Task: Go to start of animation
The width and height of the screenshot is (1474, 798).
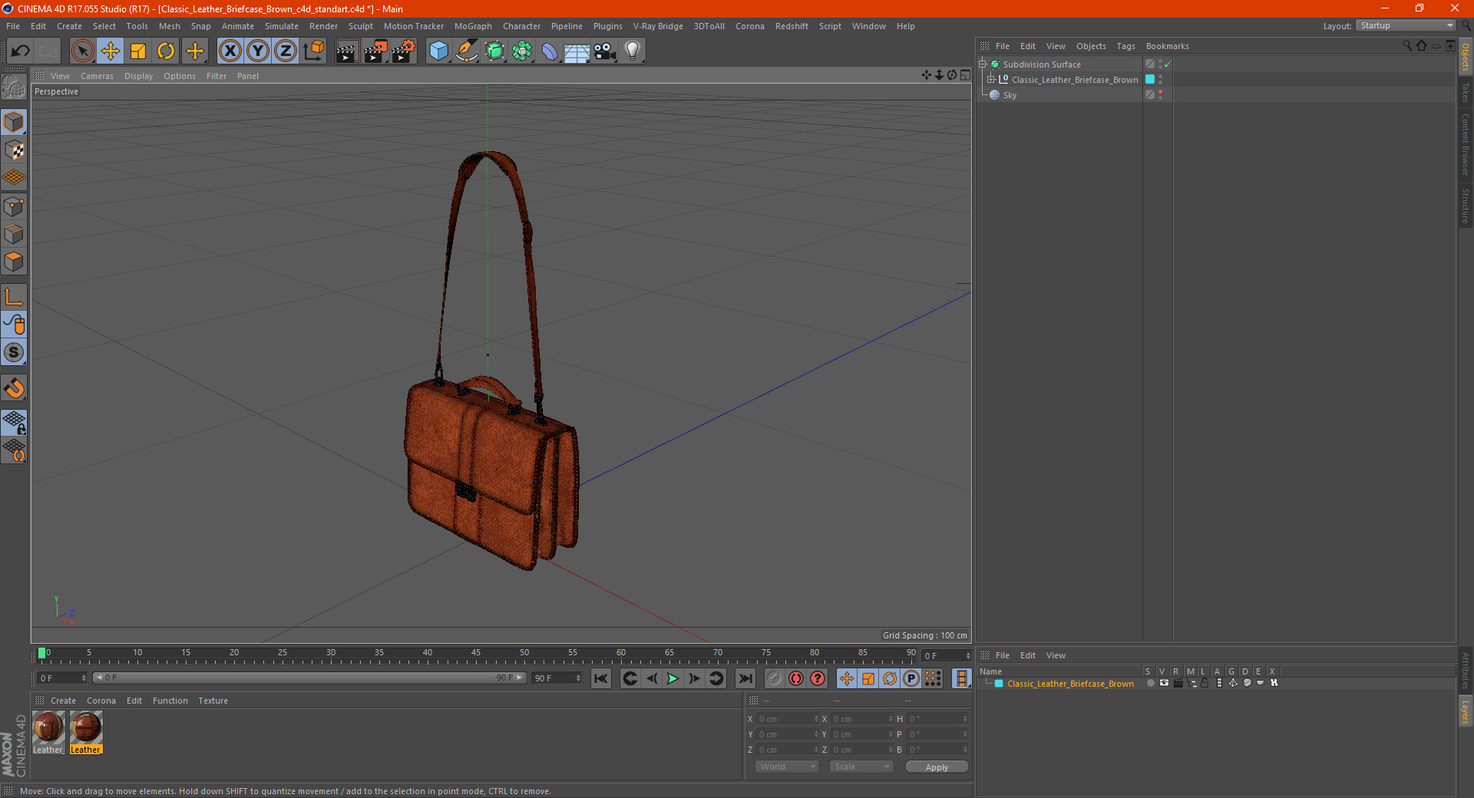Action: (601, 678)
